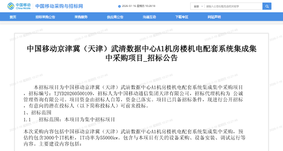Open 采购服务 menu item
The height and width of the screenshot is (151, 283).
(x=81, y=17)
